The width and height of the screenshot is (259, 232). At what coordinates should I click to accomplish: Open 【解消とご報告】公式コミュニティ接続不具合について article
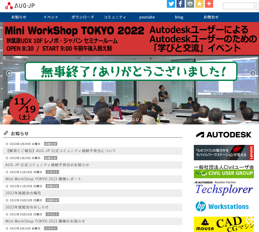coord(93,151)
